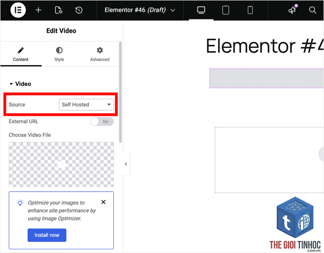The image size is (324, 253).
Task: Collapse the Video section
Action: click(20, 84)
